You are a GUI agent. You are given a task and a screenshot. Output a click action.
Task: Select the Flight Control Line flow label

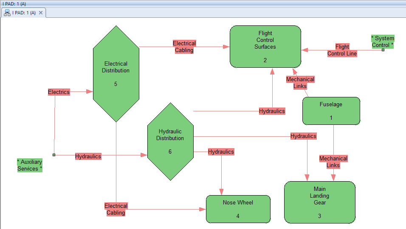pos(342,50)
